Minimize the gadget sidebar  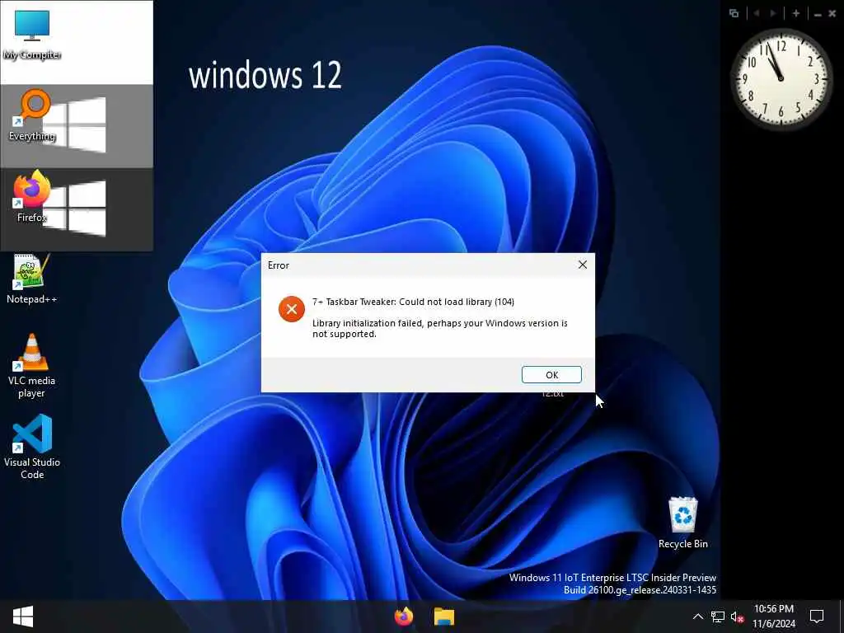tap(818, 15)
